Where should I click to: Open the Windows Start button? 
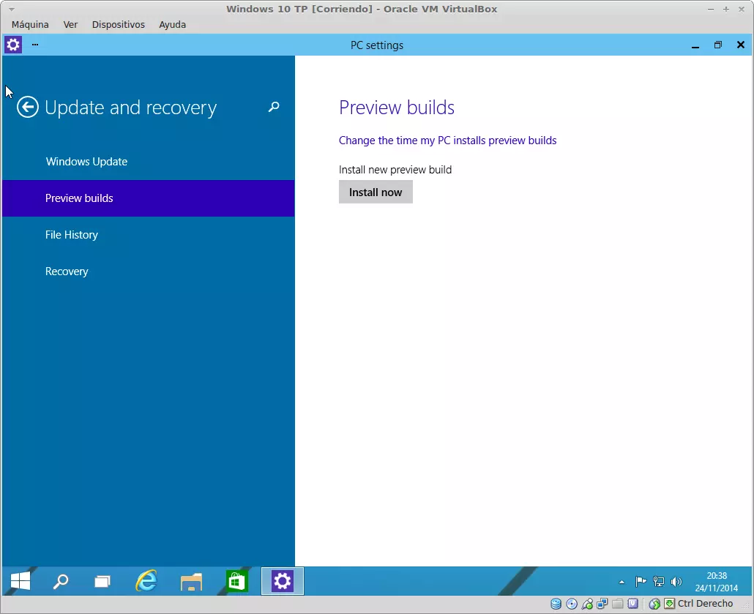click(x=20, y=582)
